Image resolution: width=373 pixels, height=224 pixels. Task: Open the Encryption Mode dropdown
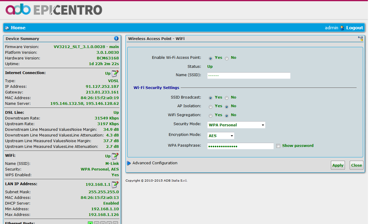(x=221, y=136)
